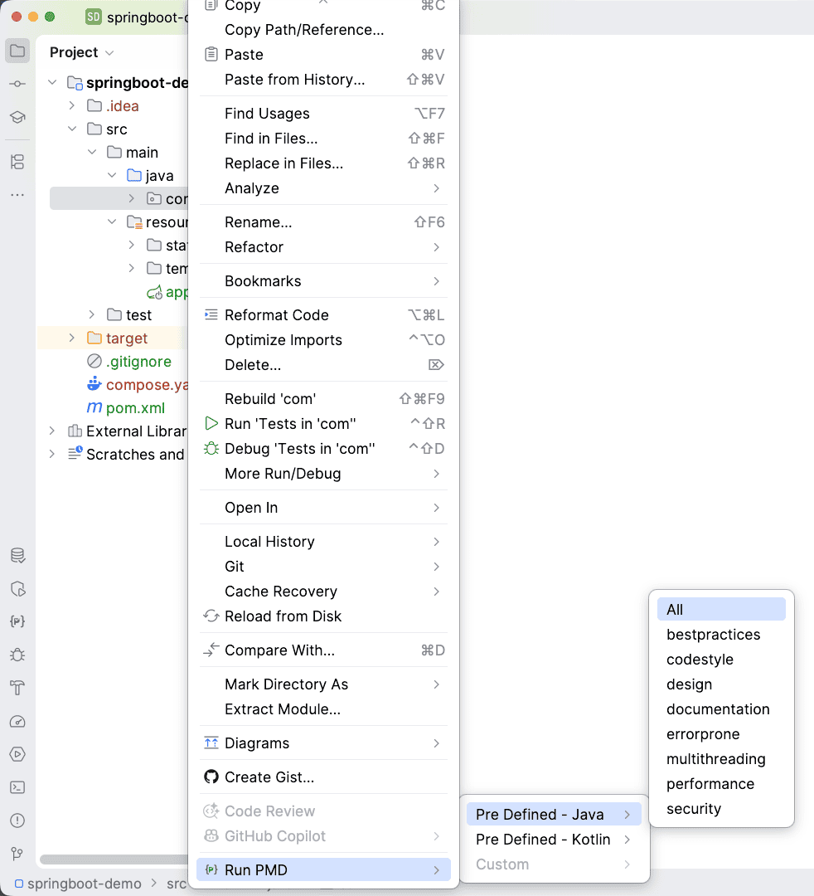Open the Problems tool window icon
Viewport: 814px width, 896px height.
click(x=17, y=821)
